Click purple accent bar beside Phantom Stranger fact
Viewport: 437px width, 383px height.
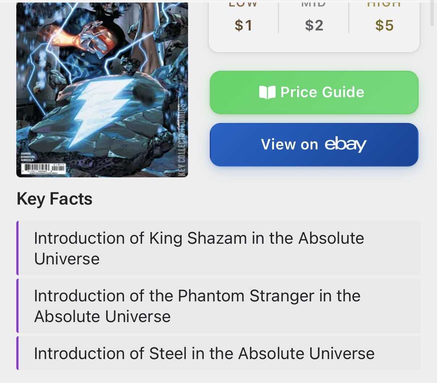(x=17, y=306)
